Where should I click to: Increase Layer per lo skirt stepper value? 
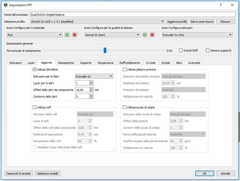[91, 82]
